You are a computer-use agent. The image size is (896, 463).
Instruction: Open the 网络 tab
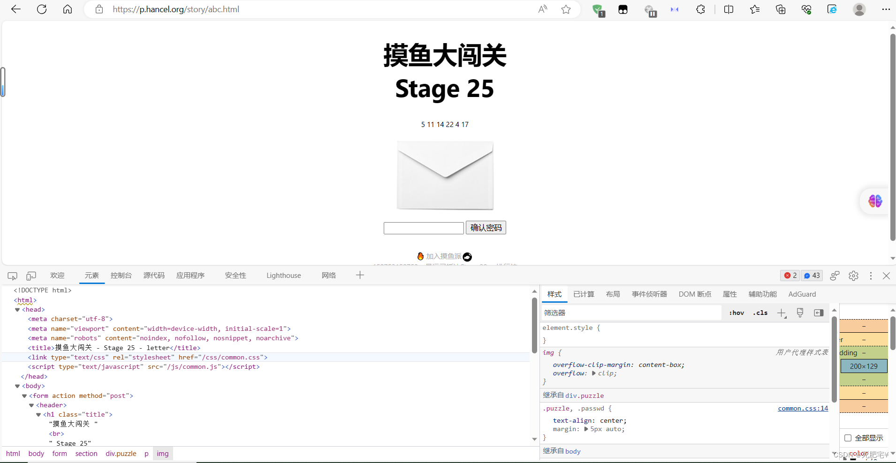click(329, 276)
